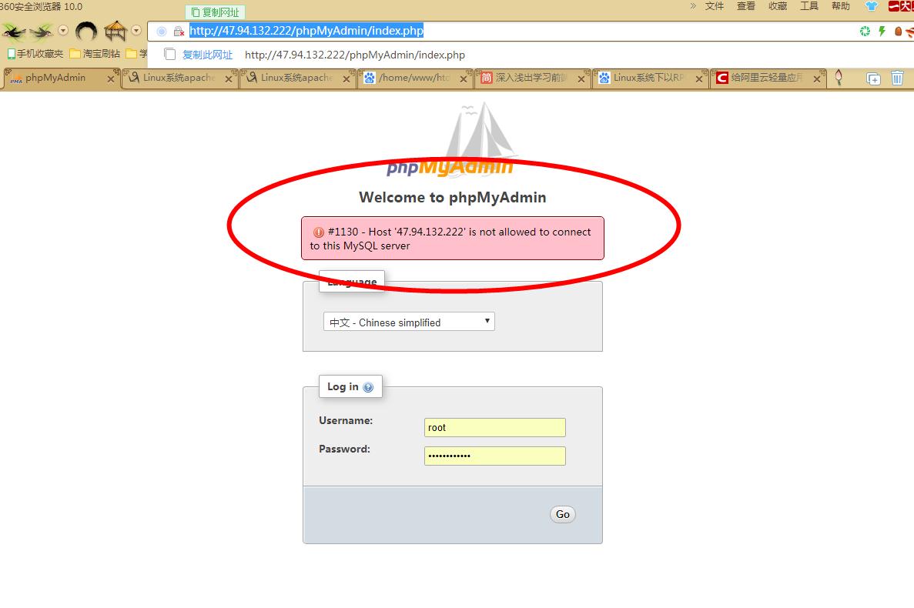
Task: Open the 帮助 menu
Action: pos(841,6)
